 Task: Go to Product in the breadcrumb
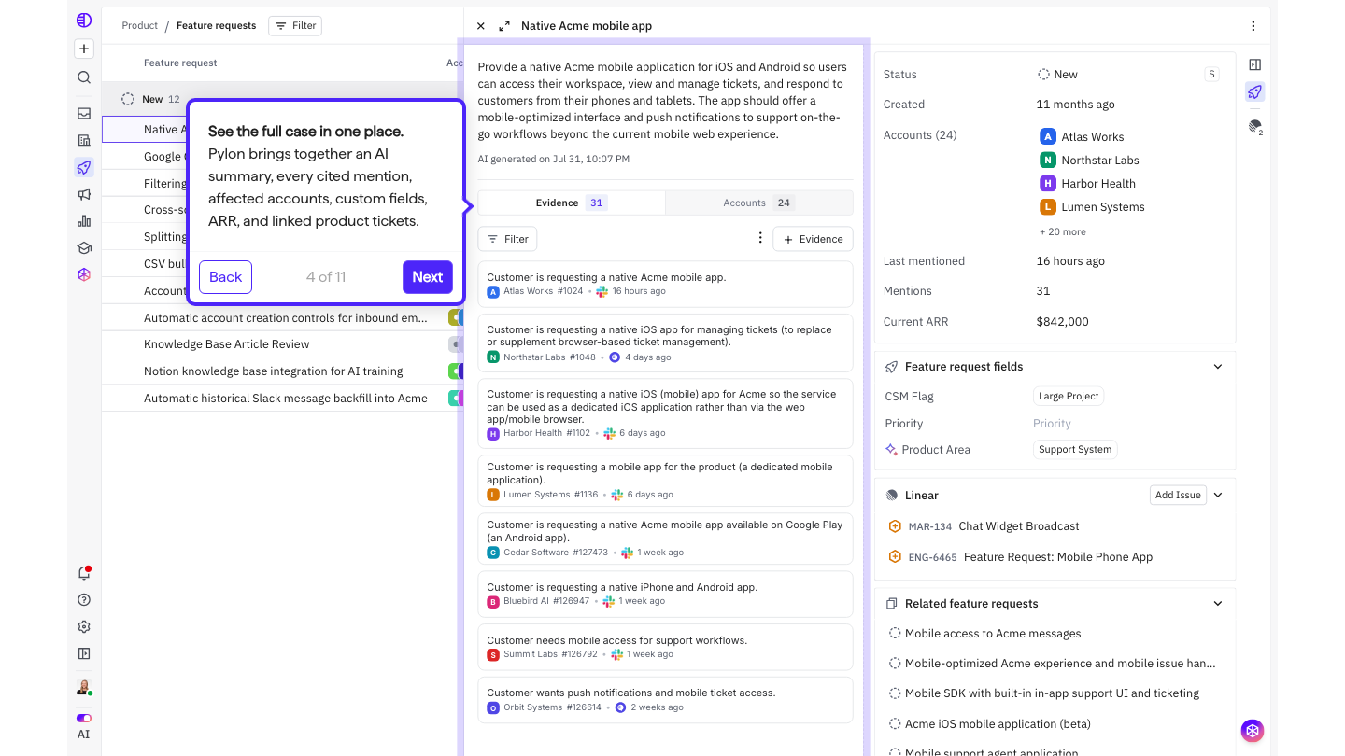pos(140,26)
